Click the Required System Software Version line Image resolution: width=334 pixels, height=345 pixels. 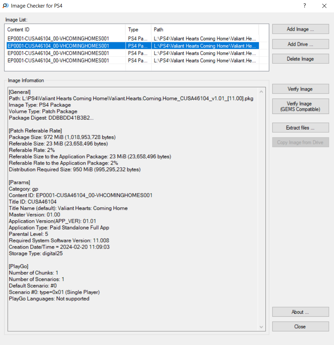(59, 240)
